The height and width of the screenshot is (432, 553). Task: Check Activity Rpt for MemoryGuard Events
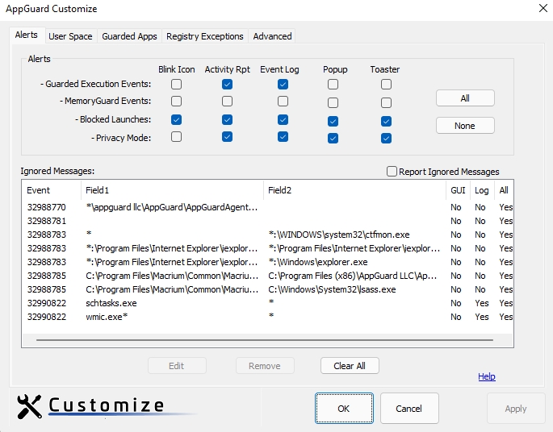click(x=227, y=102)
